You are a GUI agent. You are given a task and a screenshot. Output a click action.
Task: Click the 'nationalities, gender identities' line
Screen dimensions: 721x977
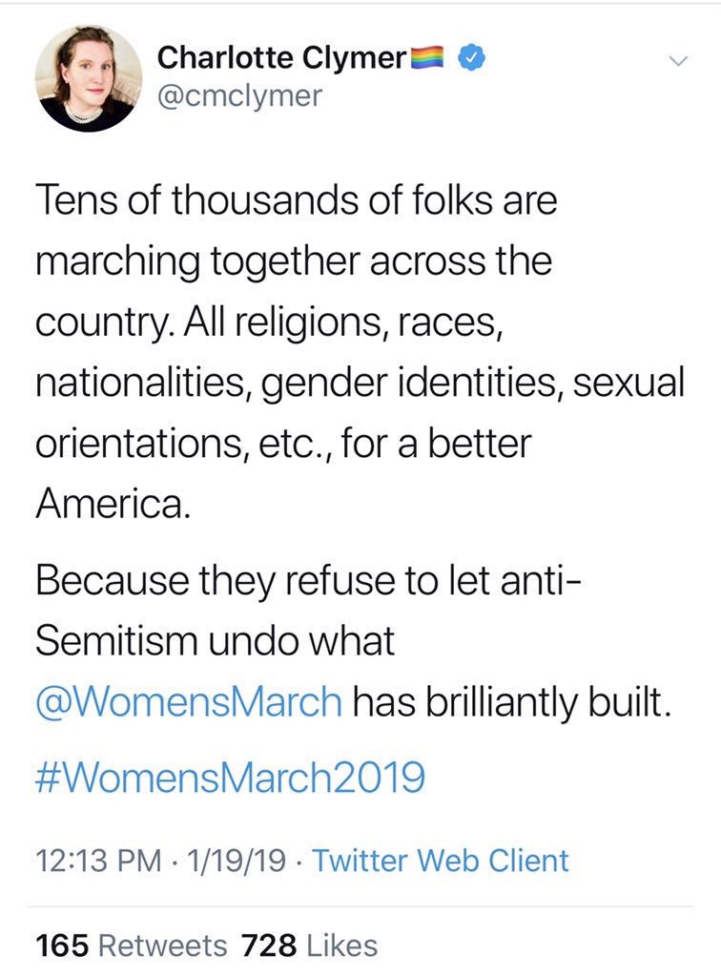pyautogui.click(x=360, y=383)
